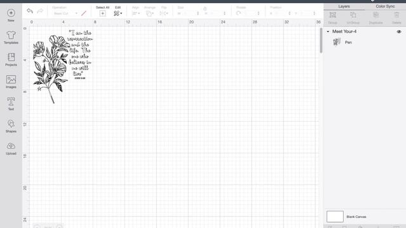Image resolution: width=406 pixels, height=228 pixels.
Task: Click the Position Y stepper
Action: tap(315, 13)
